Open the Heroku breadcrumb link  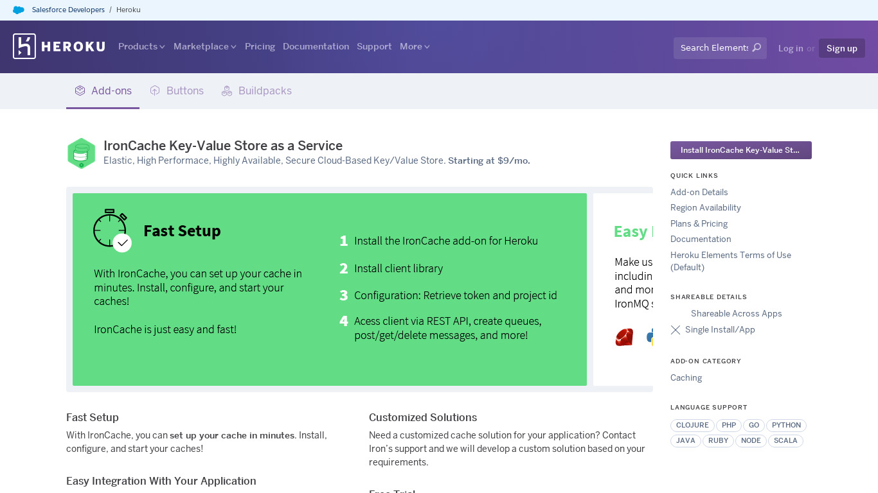tap(129, 10)
